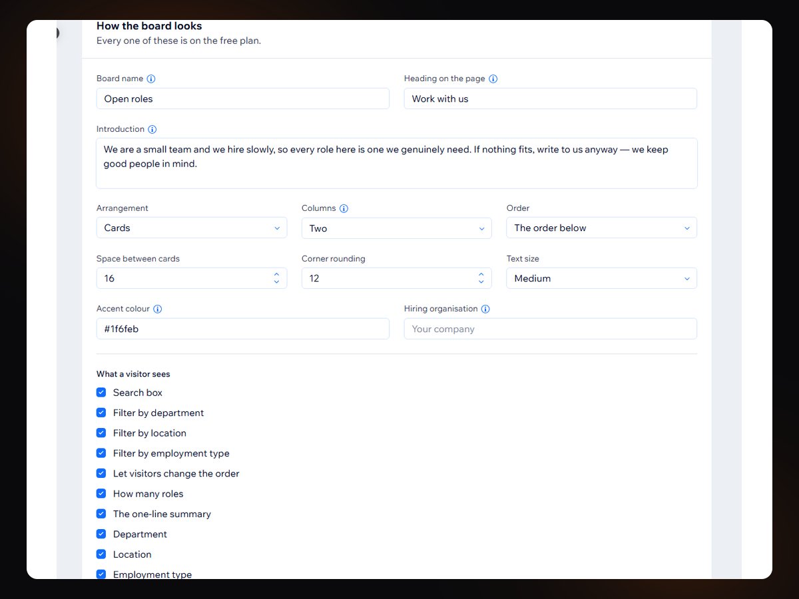Disable Let visitors change the order
Viewport: 799px width, 599px height.
pos(101,473)
